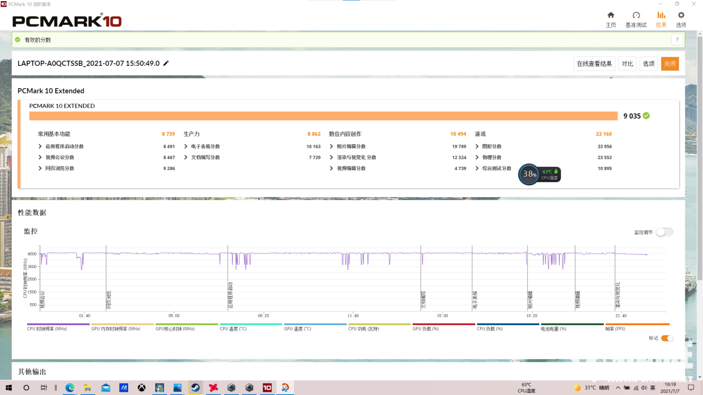
Task: Toggle CPU 负载 legend line
Action: point(508,327)
